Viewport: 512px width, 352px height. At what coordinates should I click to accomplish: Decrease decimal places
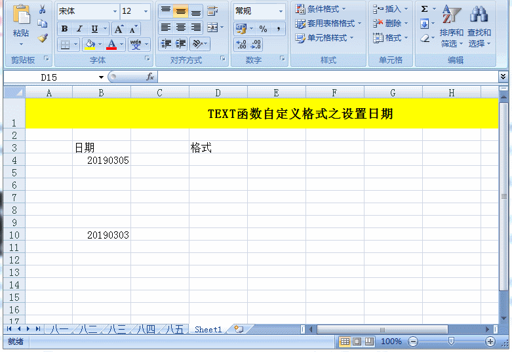click(256, 44)
